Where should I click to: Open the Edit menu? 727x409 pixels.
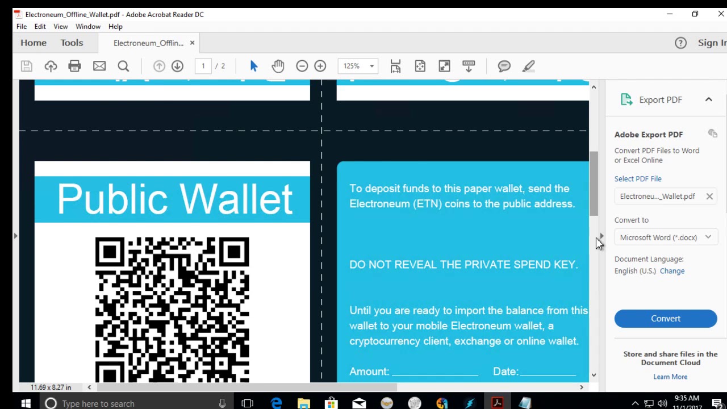tap(40, 27)
